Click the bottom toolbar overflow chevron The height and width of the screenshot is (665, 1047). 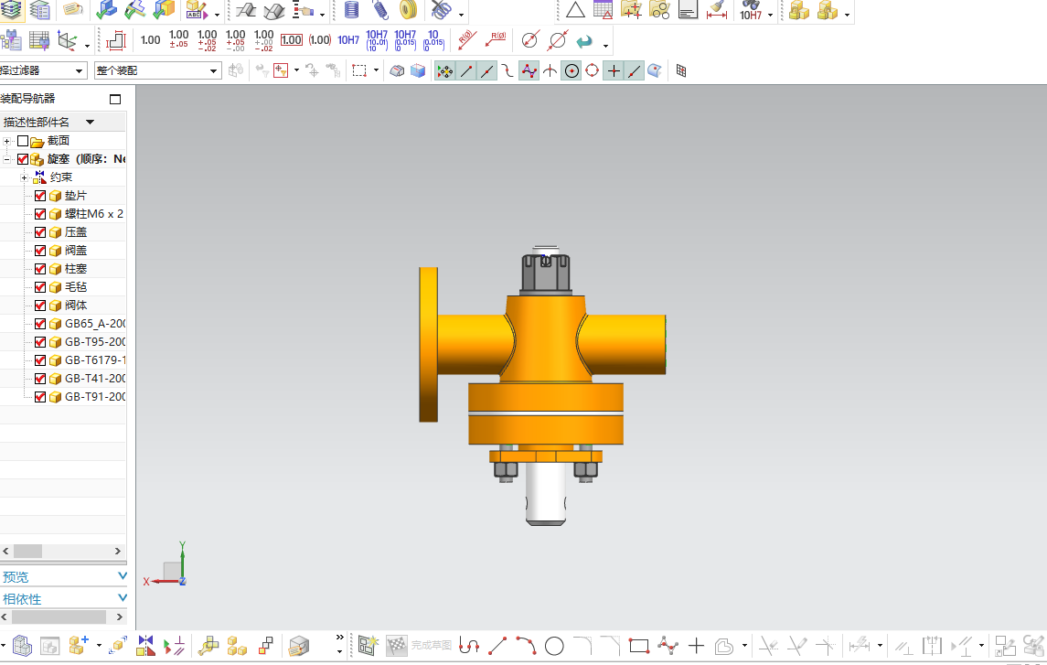click(x=340, y=638)
